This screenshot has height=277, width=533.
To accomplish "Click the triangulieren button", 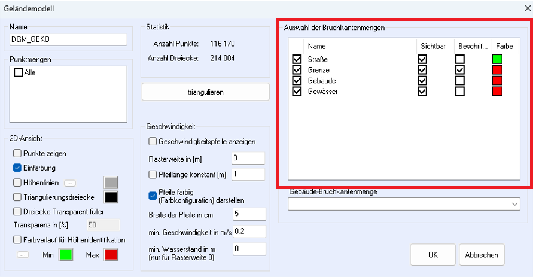I will pyautogui.click(x=205, y=92).
